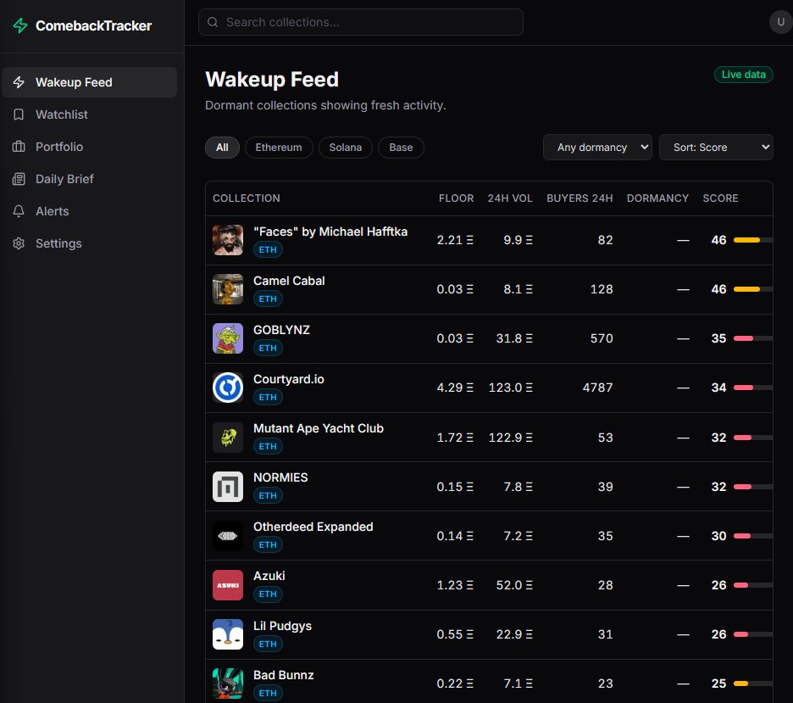Select Wakeup Feed in sidebar
793x703 pixels.
[x=90, y=82]
